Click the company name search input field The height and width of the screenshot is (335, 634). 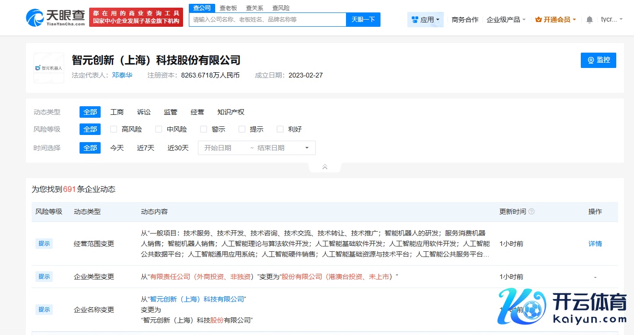[x=267, y=20]
